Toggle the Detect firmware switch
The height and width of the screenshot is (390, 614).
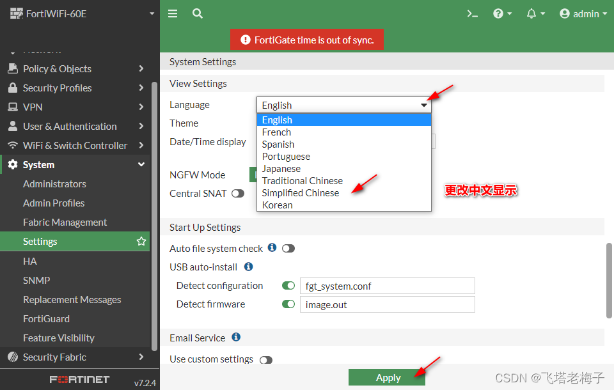[x=288, y=304]
